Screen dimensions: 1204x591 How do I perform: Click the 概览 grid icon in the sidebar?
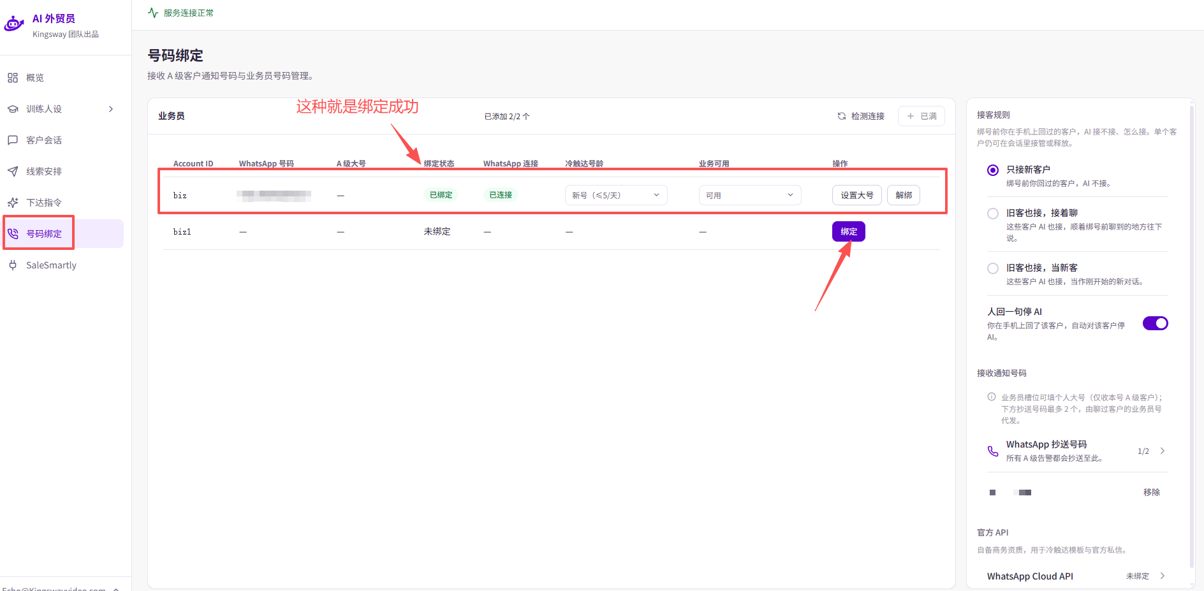click(13, 78)
